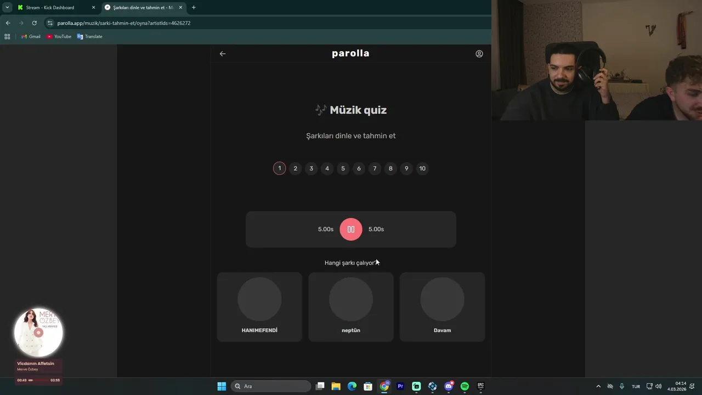Viewport: 702px width, 395px height.
Task: Click the cloud sync off tray icon
Action: (610, 386)
